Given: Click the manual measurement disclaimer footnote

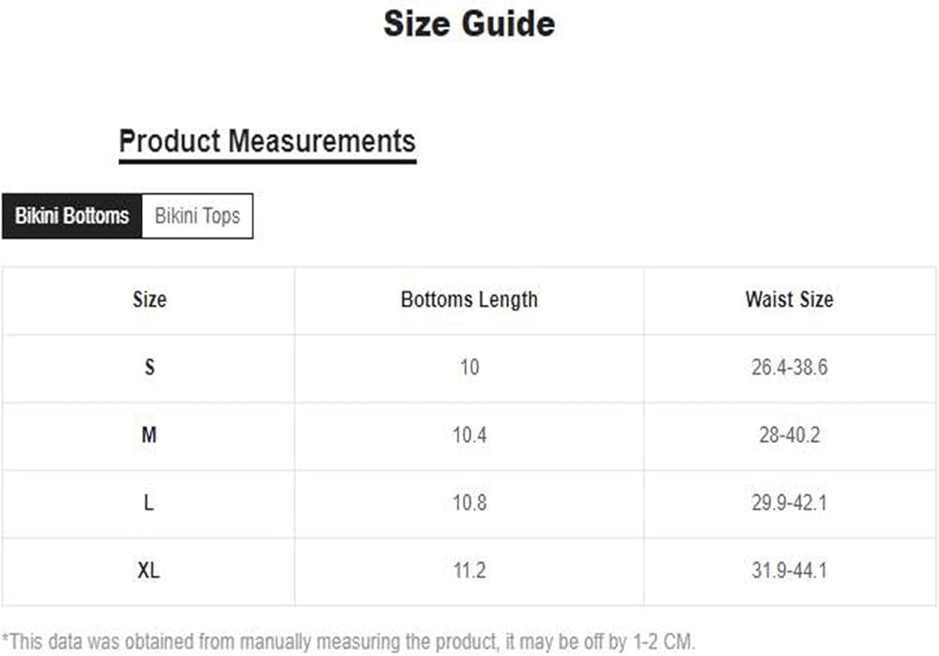Looking at the screenshot, I should pyautogui.click(x=347, y=642).
